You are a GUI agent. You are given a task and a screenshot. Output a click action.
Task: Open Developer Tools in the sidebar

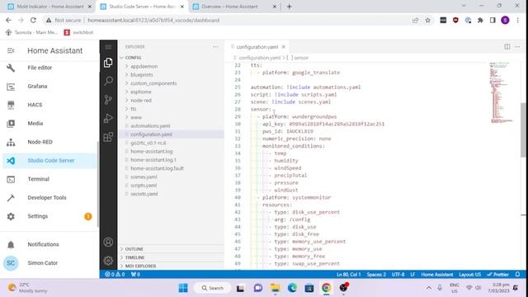(x=49, y=198)
